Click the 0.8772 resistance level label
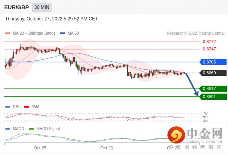The width and height of the screenshot is (228, 154). tap(209, 42)
